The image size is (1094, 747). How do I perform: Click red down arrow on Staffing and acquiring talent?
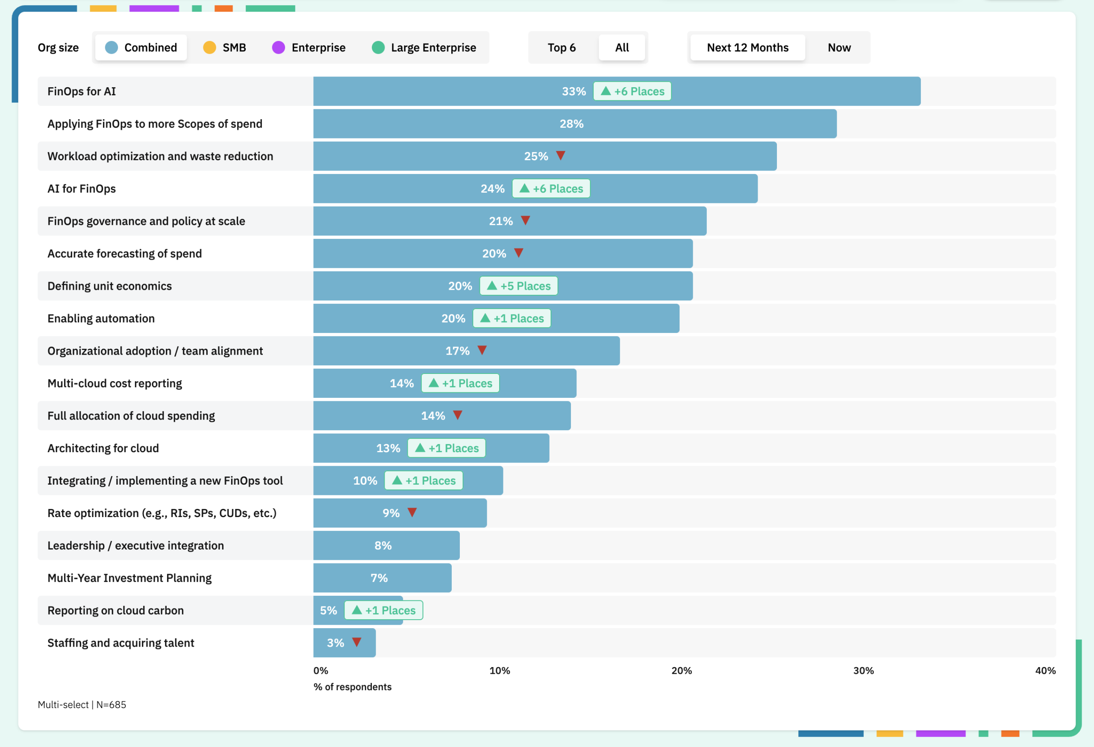357,642
